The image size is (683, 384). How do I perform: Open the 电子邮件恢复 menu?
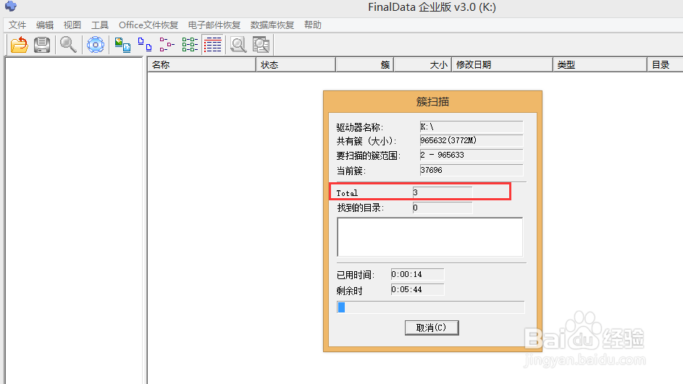click(x=214, y=25)
